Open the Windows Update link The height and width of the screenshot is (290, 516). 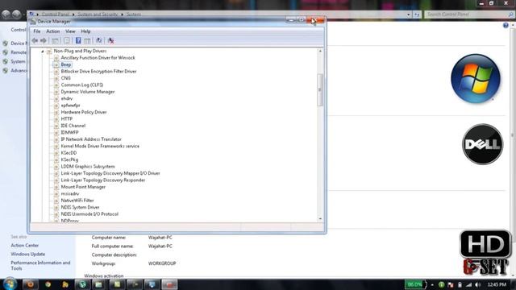tap(28, 255)
